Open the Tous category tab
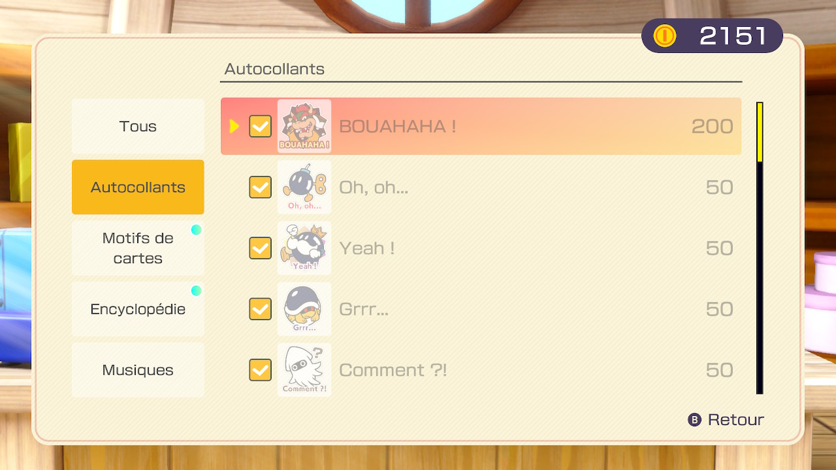 pos(138,126)
